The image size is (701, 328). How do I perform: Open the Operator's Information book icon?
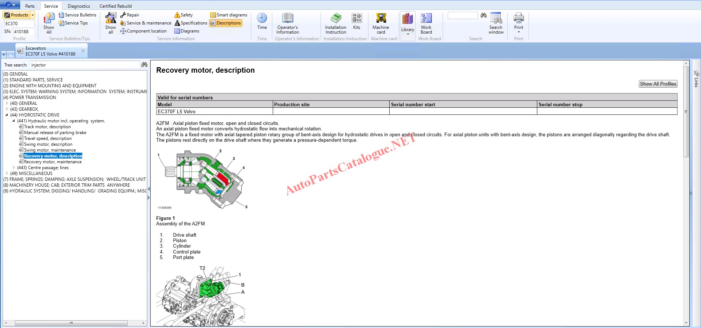287,18
